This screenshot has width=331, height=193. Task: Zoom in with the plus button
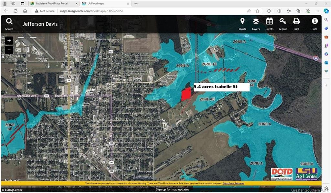coord(9,41)
